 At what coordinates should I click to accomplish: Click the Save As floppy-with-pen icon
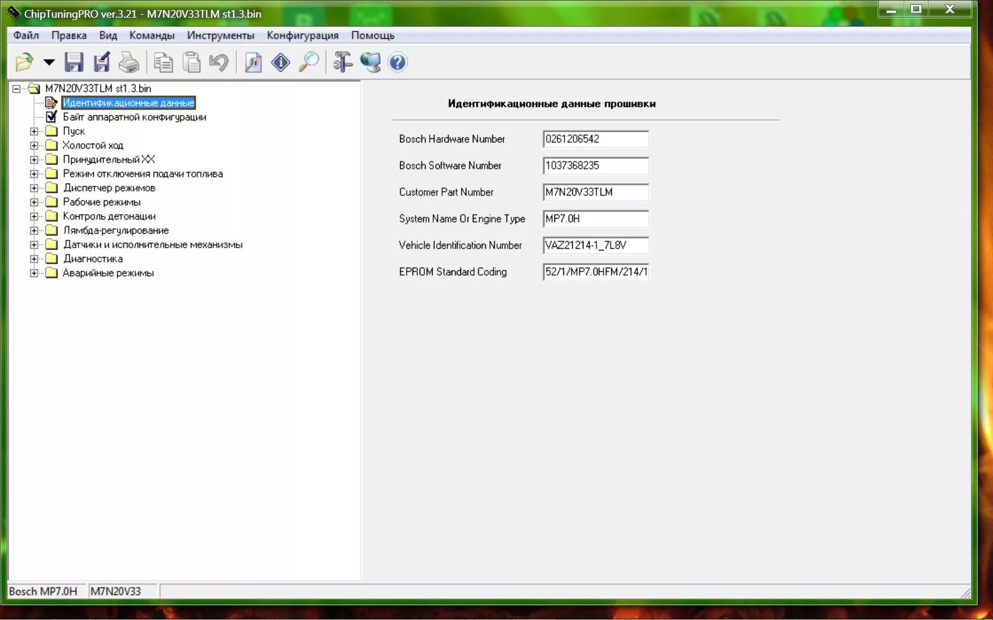pyautogui.click(x=102, y=62)
